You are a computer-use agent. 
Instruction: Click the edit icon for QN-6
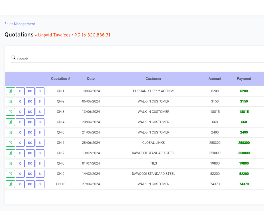[10, 143]
